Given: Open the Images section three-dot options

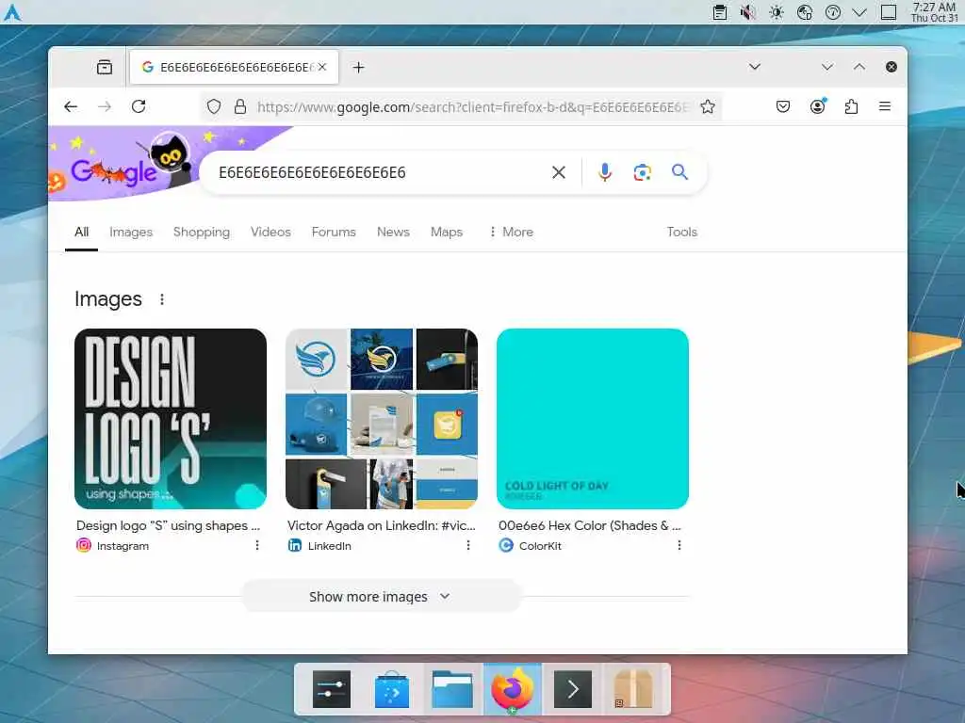Looking at the screenshot, I should point(162,299).
